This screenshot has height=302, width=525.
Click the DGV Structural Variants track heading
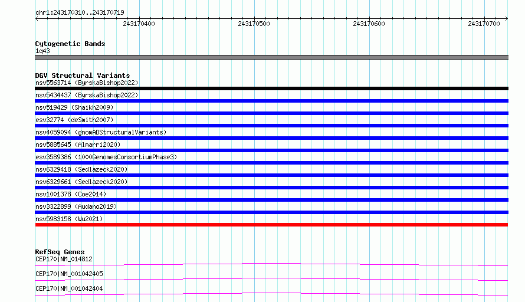[83, 75]
